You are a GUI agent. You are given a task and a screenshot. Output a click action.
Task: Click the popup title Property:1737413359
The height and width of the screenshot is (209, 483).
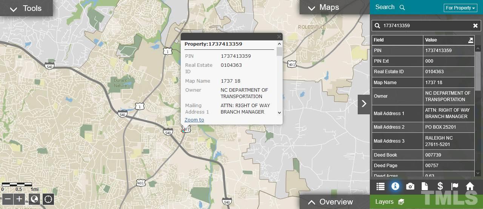[213, 44]
